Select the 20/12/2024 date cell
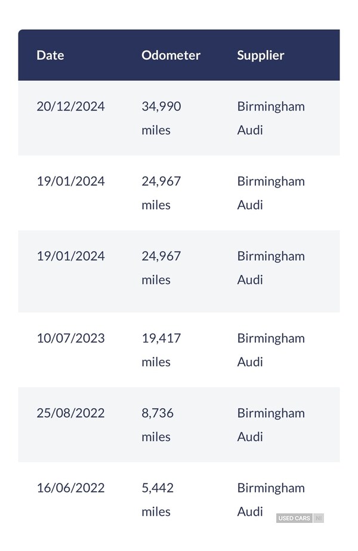The height and width of the screenshot is (551, 358). pyautogui.click(x=70, y=106)
